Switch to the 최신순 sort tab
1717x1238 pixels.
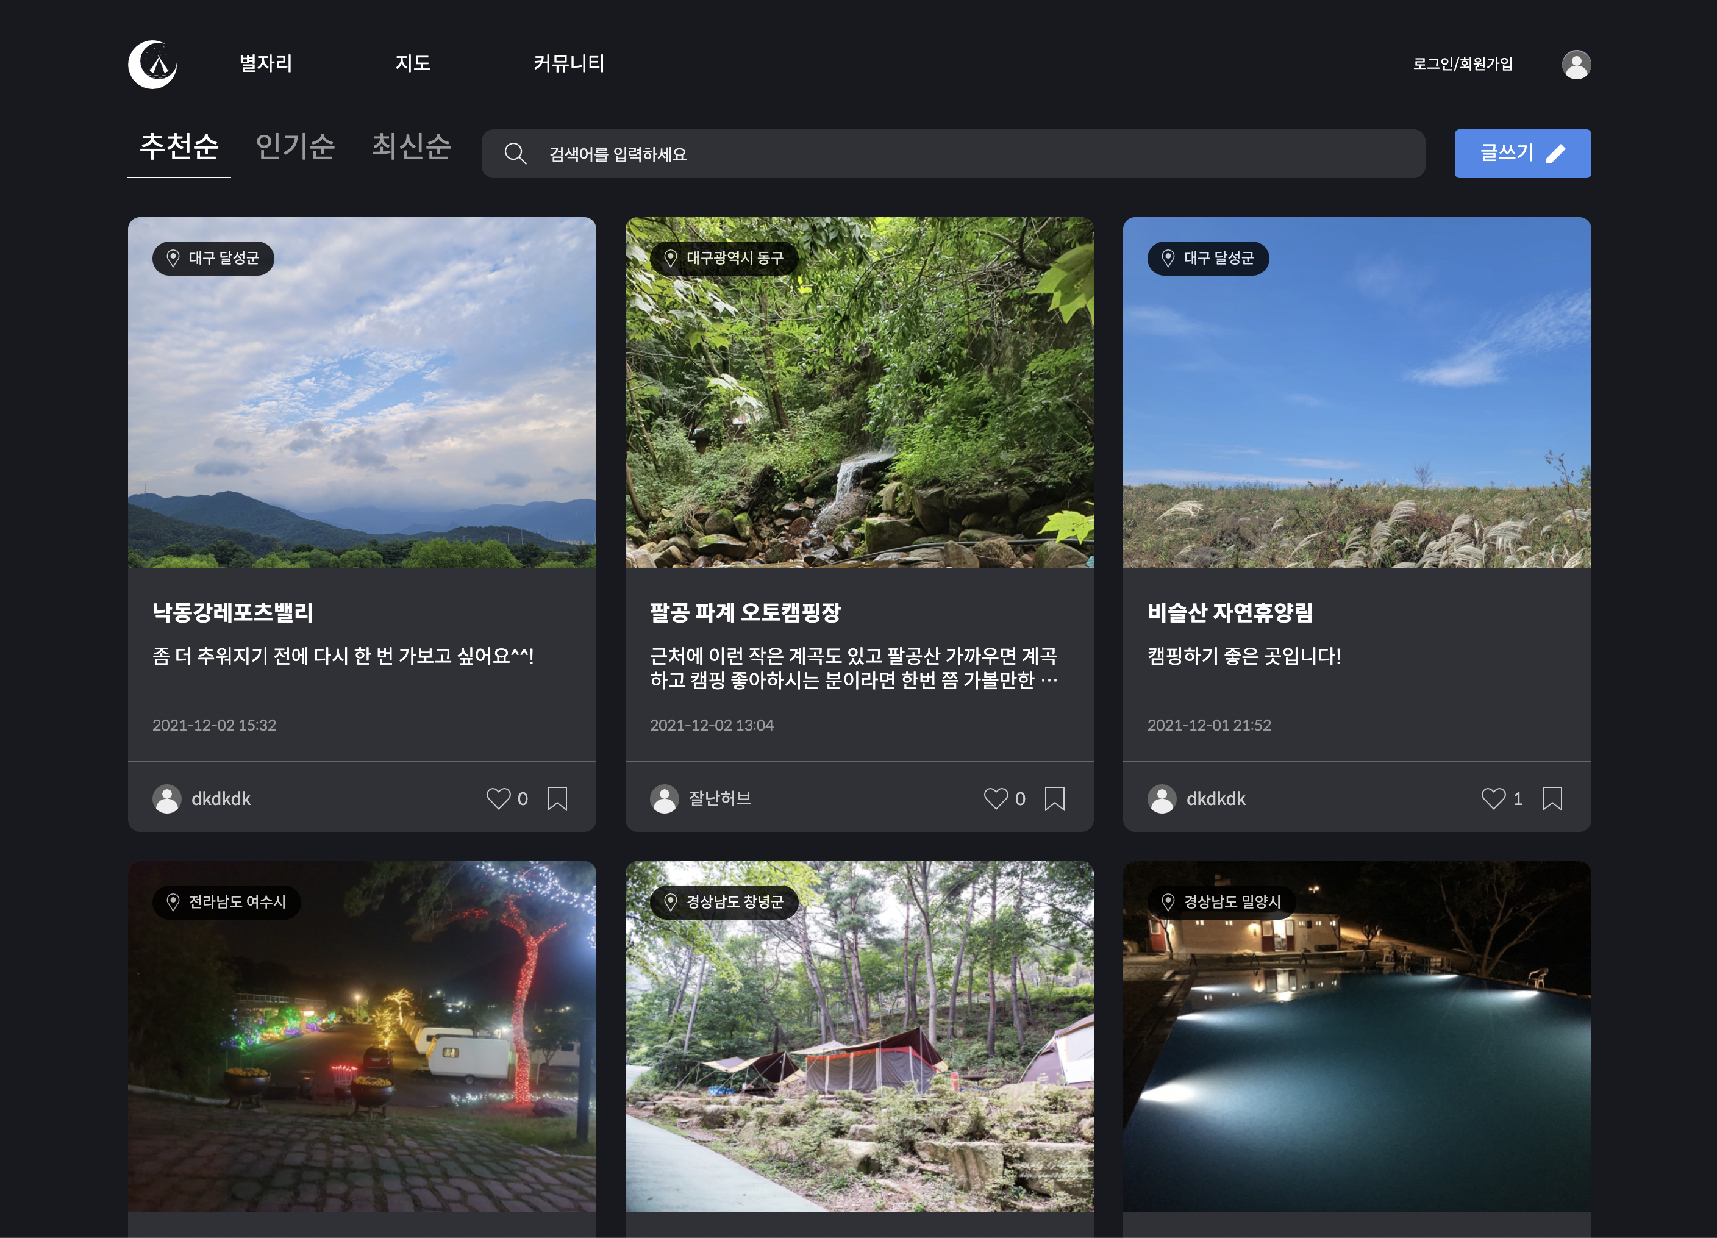[x=411, y=147]
